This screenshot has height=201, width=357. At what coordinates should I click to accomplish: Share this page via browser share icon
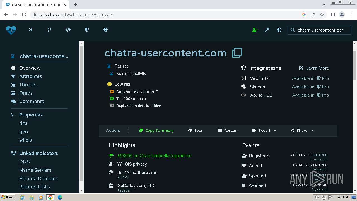point(313,15)
